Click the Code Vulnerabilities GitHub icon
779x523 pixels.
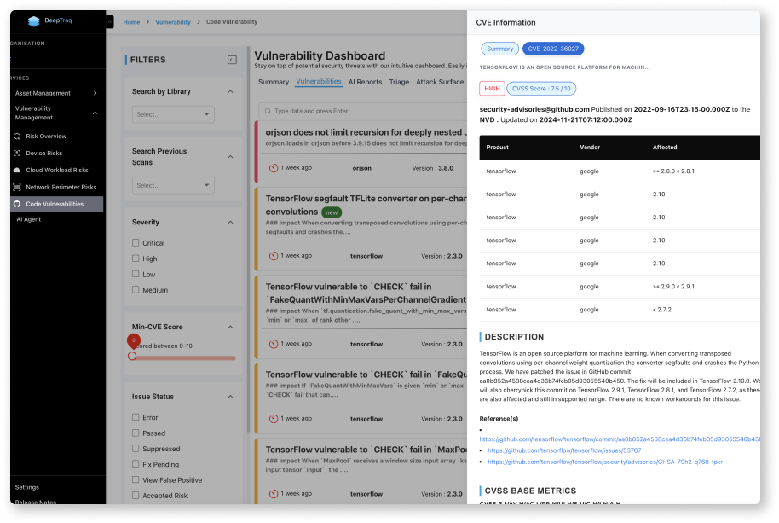click(17, 204)
